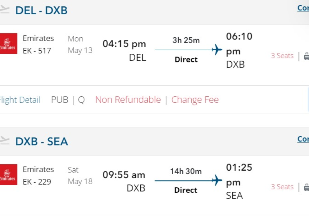Select the 3 Seats label for flight EK - 517
The height and width of the screenshot is (216, 309).
282,56
